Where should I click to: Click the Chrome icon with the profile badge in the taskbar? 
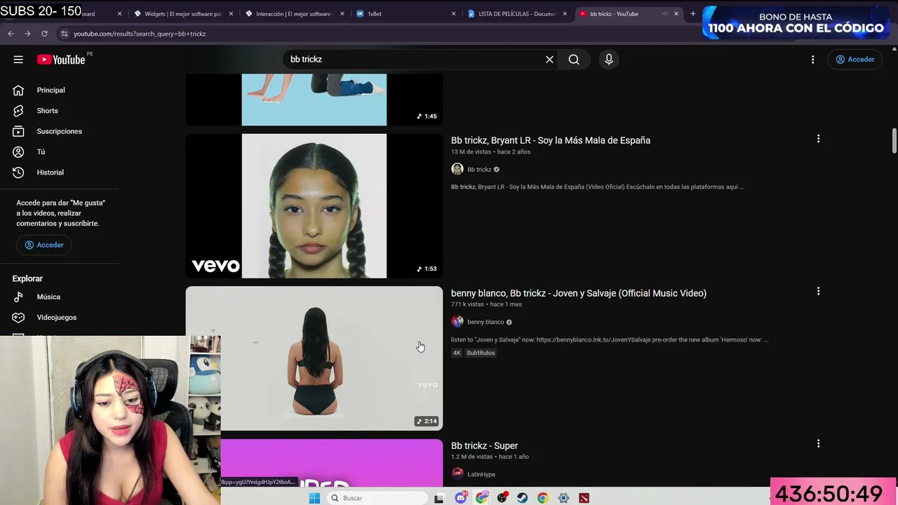coord(481,498)
